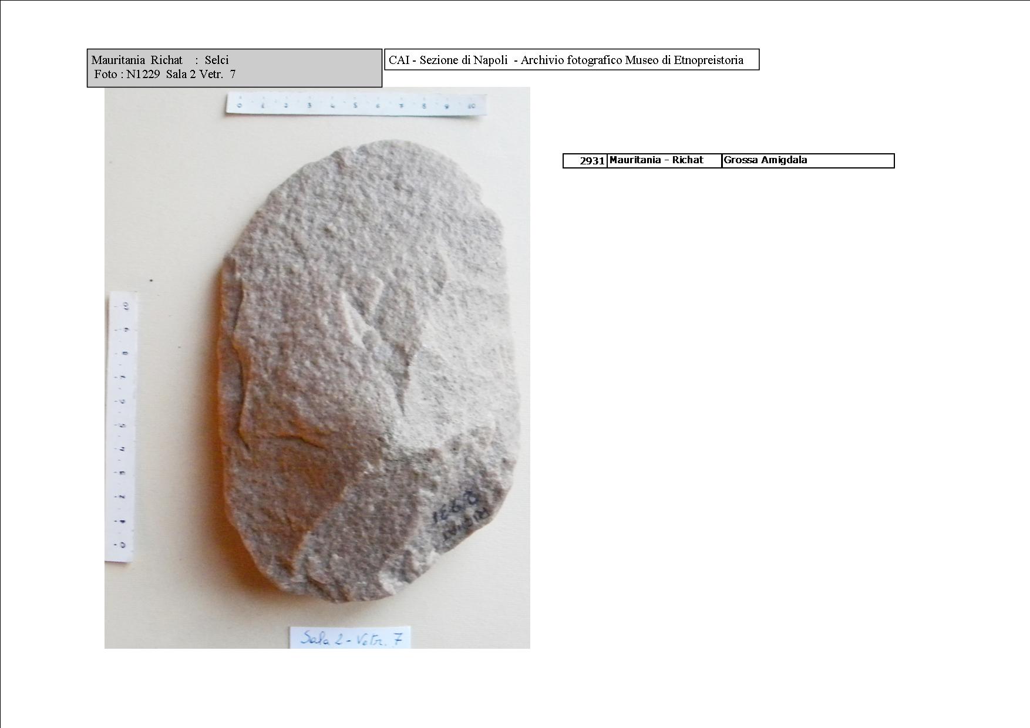Select 'Sezione di Napoli' in the title

click(463, 60)
